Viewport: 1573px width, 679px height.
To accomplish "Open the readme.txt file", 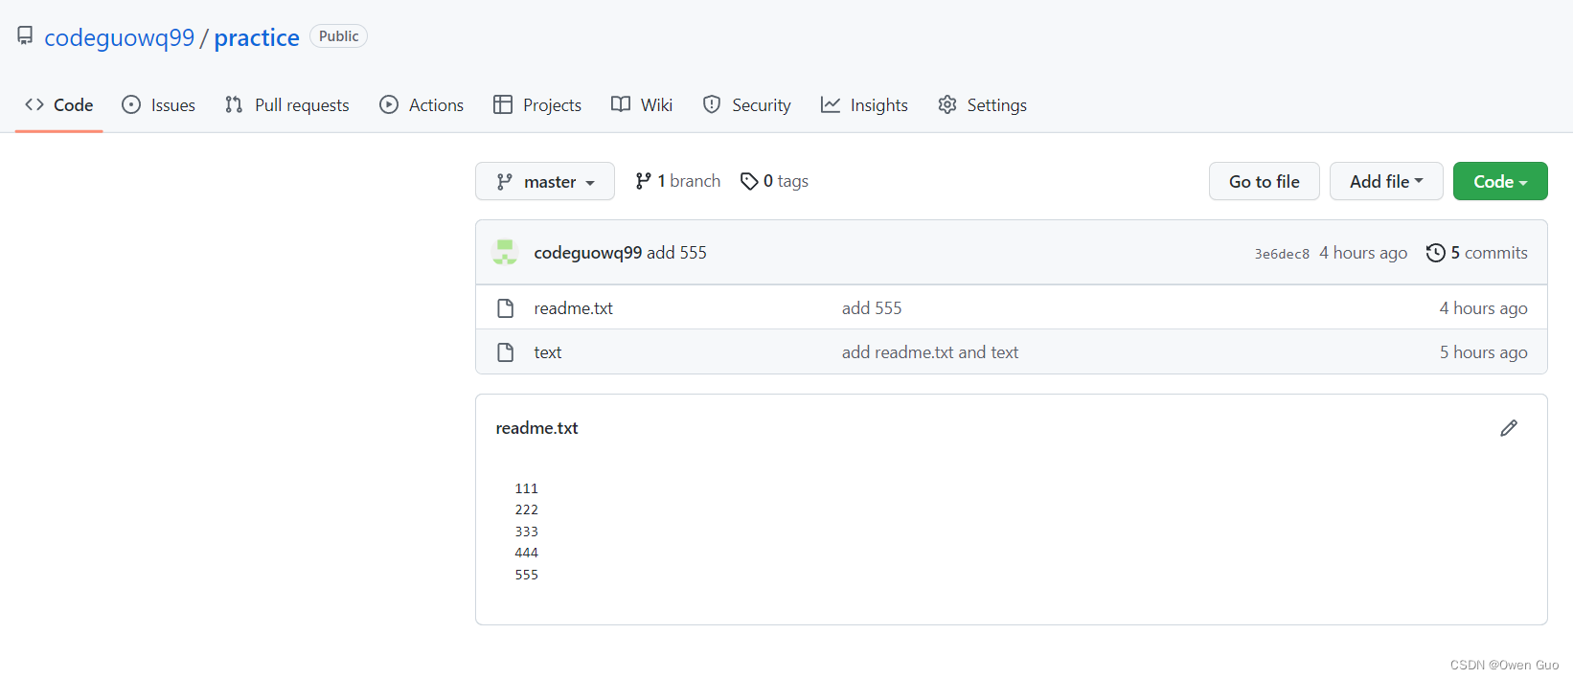I will click(x=573, y=308).
